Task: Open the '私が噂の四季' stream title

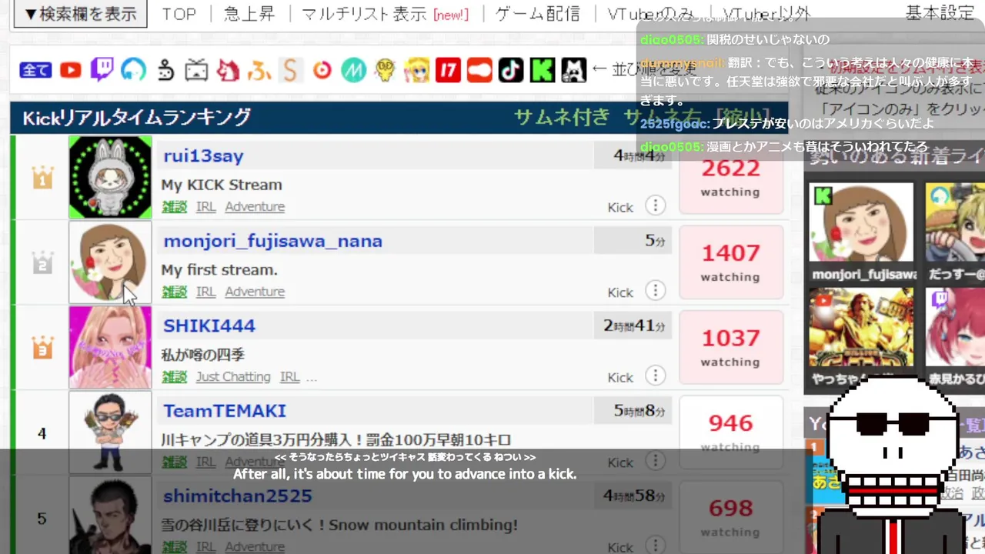Action: pyautogui.click(x=202, y=355)
